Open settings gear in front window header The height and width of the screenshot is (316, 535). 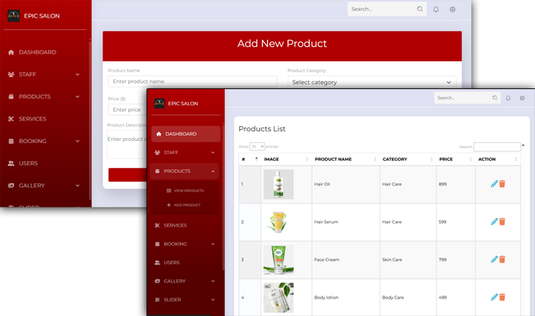click(x=522, y=98)
